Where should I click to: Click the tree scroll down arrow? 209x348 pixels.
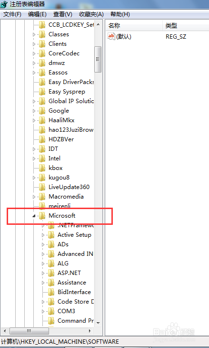pyautogui.click(x=98, y=323)
